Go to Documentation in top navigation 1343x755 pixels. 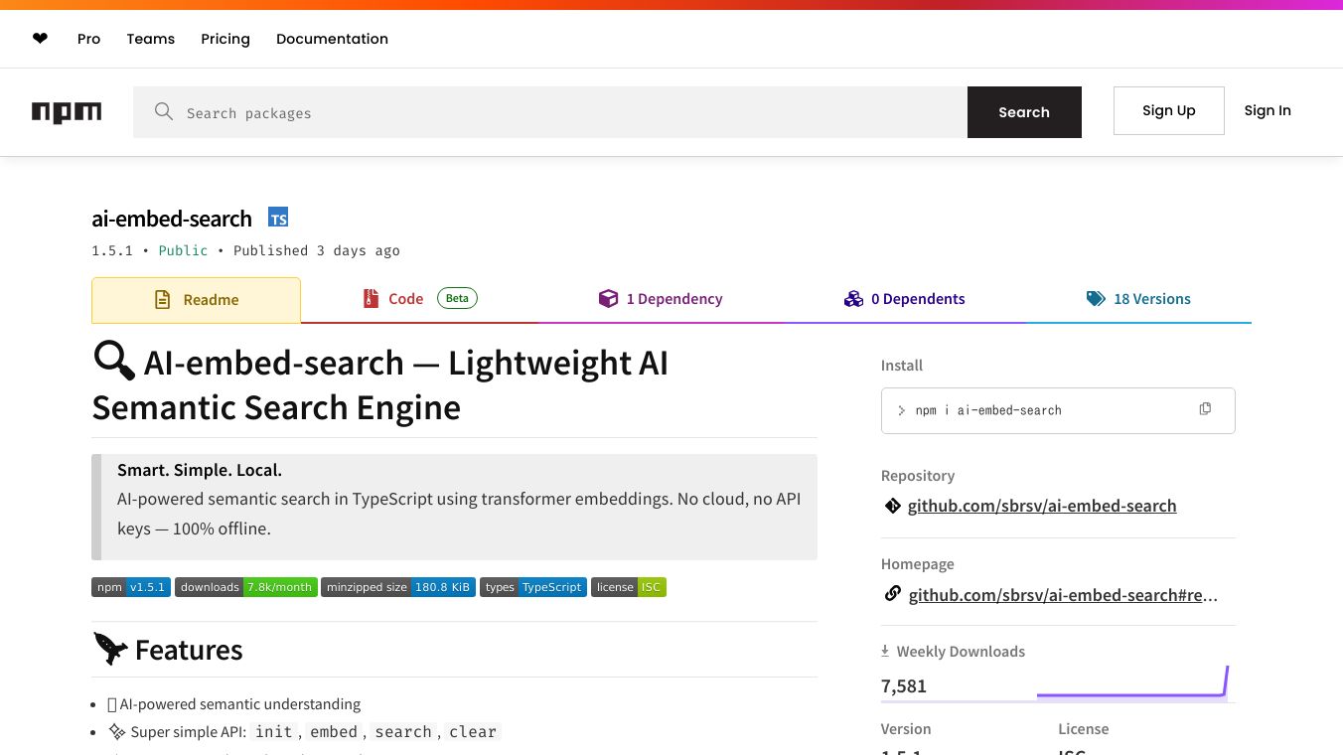(332, 39)
